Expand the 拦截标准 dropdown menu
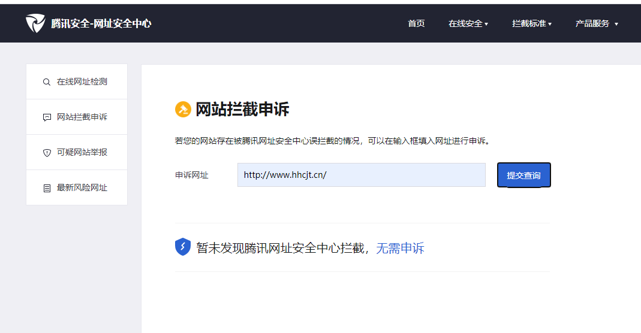Image resolution: width=641 pixels, height=333 pixels. pos(532,24)
